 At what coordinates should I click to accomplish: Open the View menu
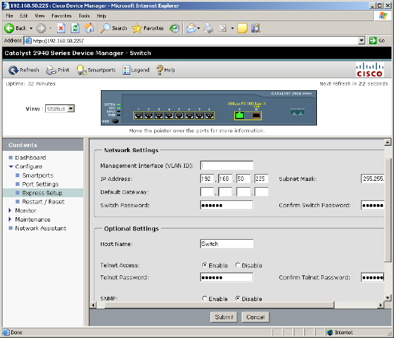click(39, 16)
